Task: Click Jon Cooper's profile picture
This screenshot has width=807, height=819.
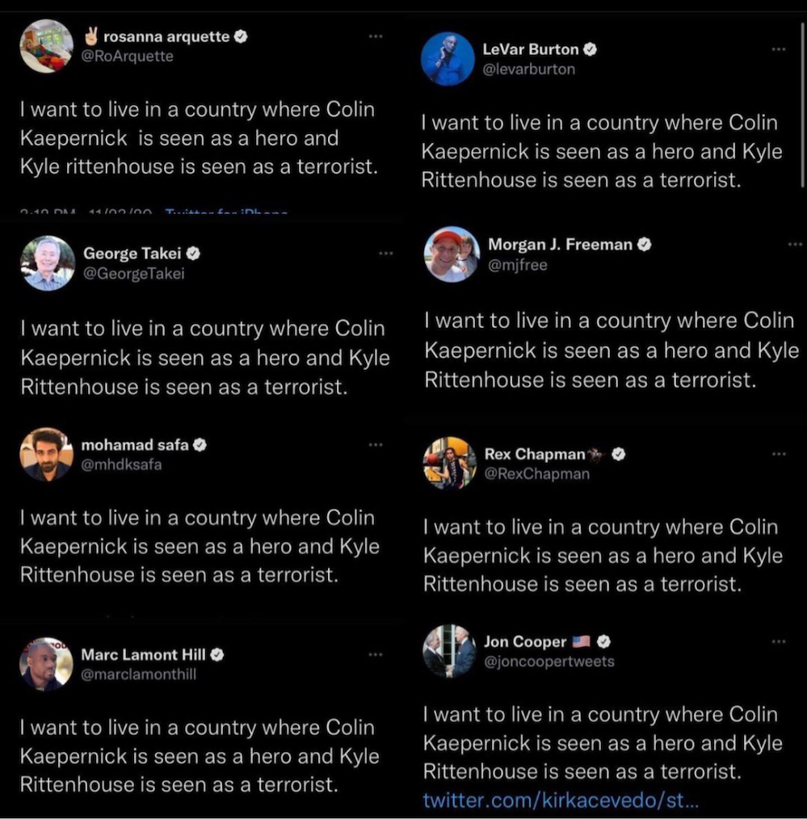Action: (x=450, y=651)
